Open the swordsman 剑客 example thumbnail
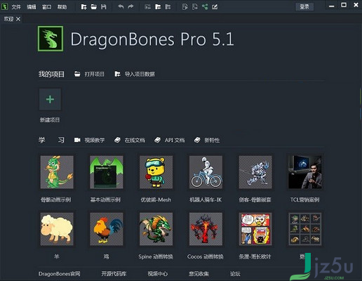Screen dimensions: 362x281 pos(255,172)
